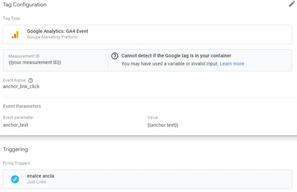This screenshot has width=297, height=192.
Task: Click the Google Analytics bar chart logo
Action: point(15,34)
